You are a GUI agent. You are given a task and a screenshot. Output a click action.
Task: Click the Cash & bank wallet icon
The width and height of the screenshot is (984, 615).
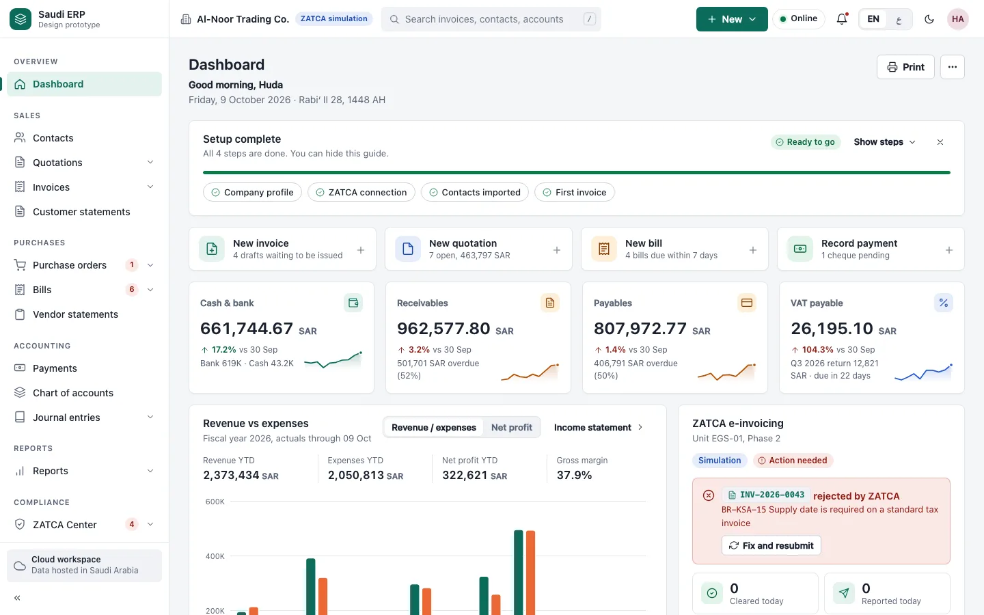click(x=353, y=303)
